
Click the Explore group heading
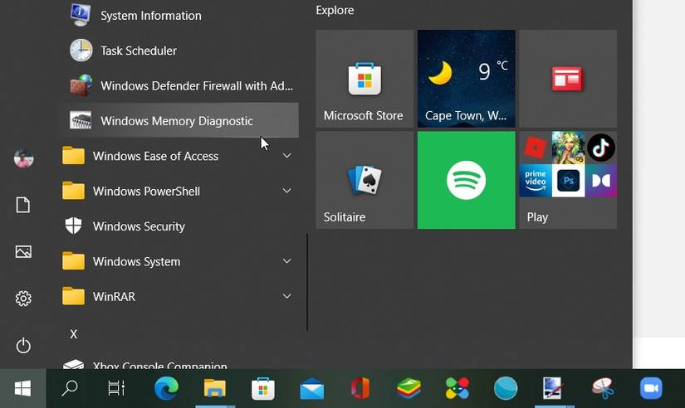click(x=335, y=10)
